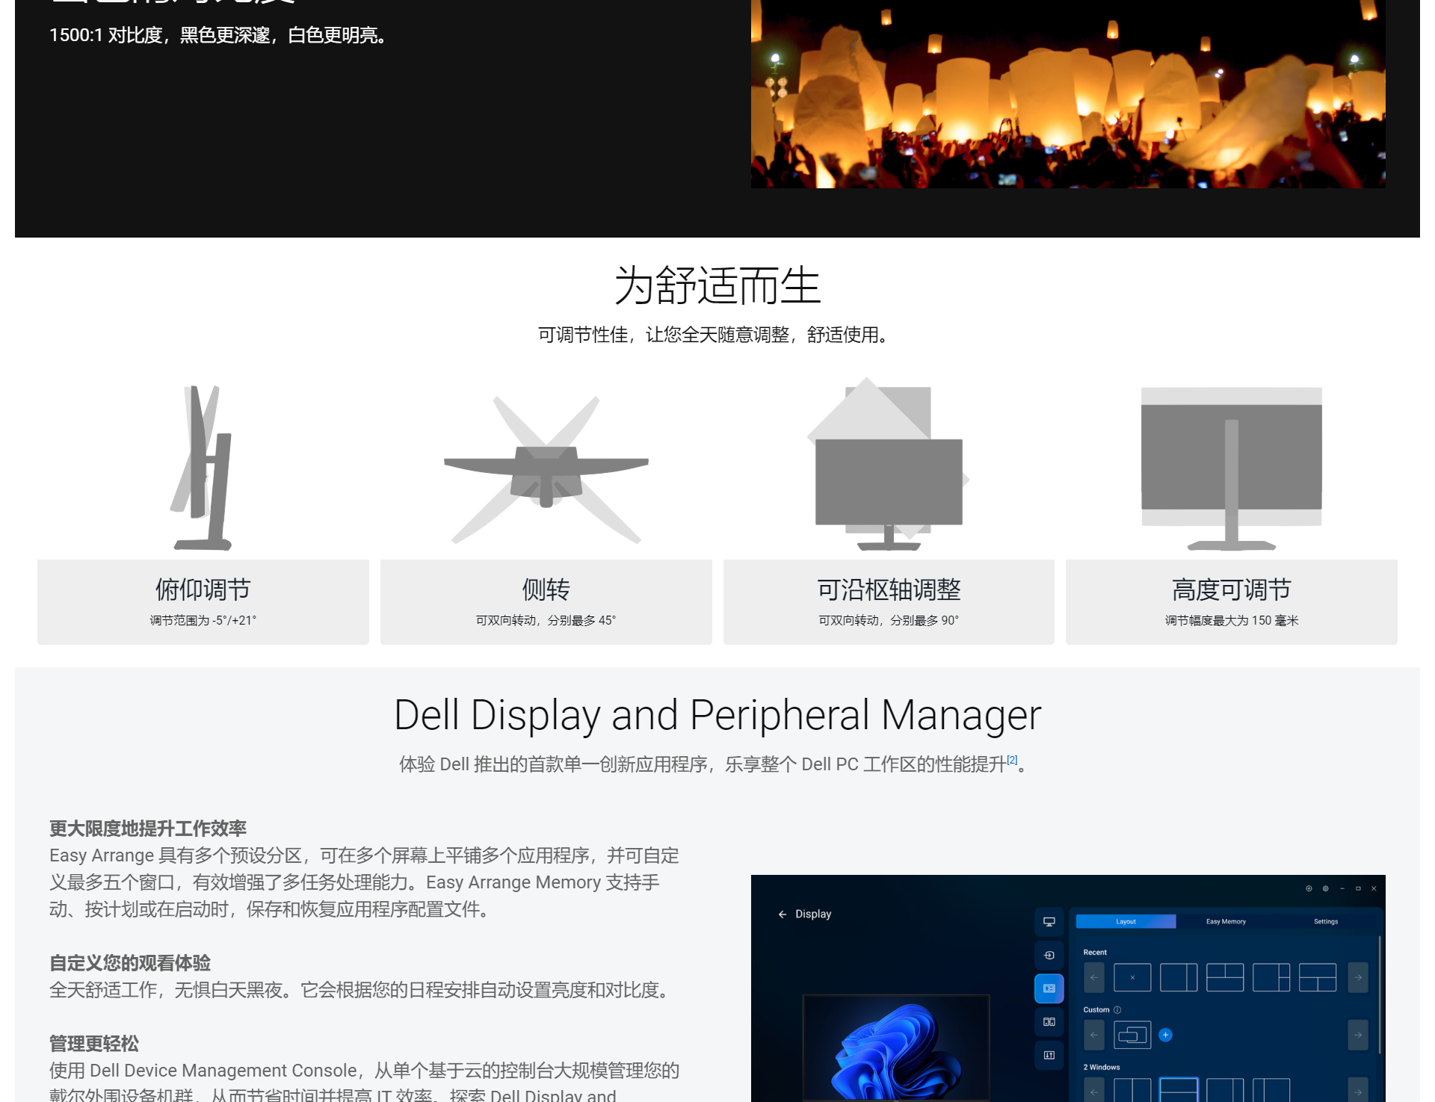The height and width of the screenshot is (1102, 1435).
Task: Click the blue plus add custom layout
Action: point(1165,1035)
